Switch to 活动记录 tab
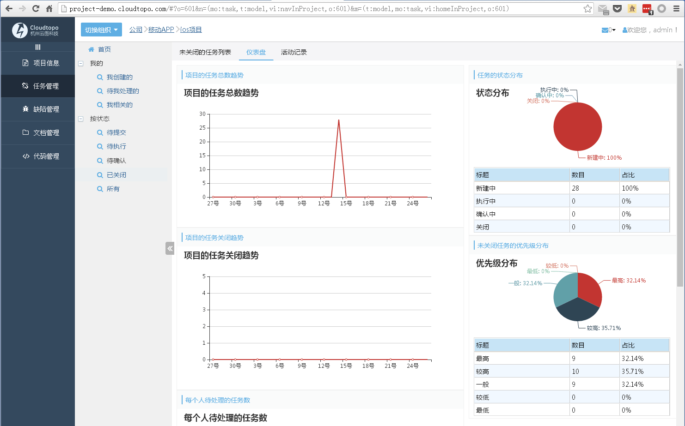 (294, 52)
